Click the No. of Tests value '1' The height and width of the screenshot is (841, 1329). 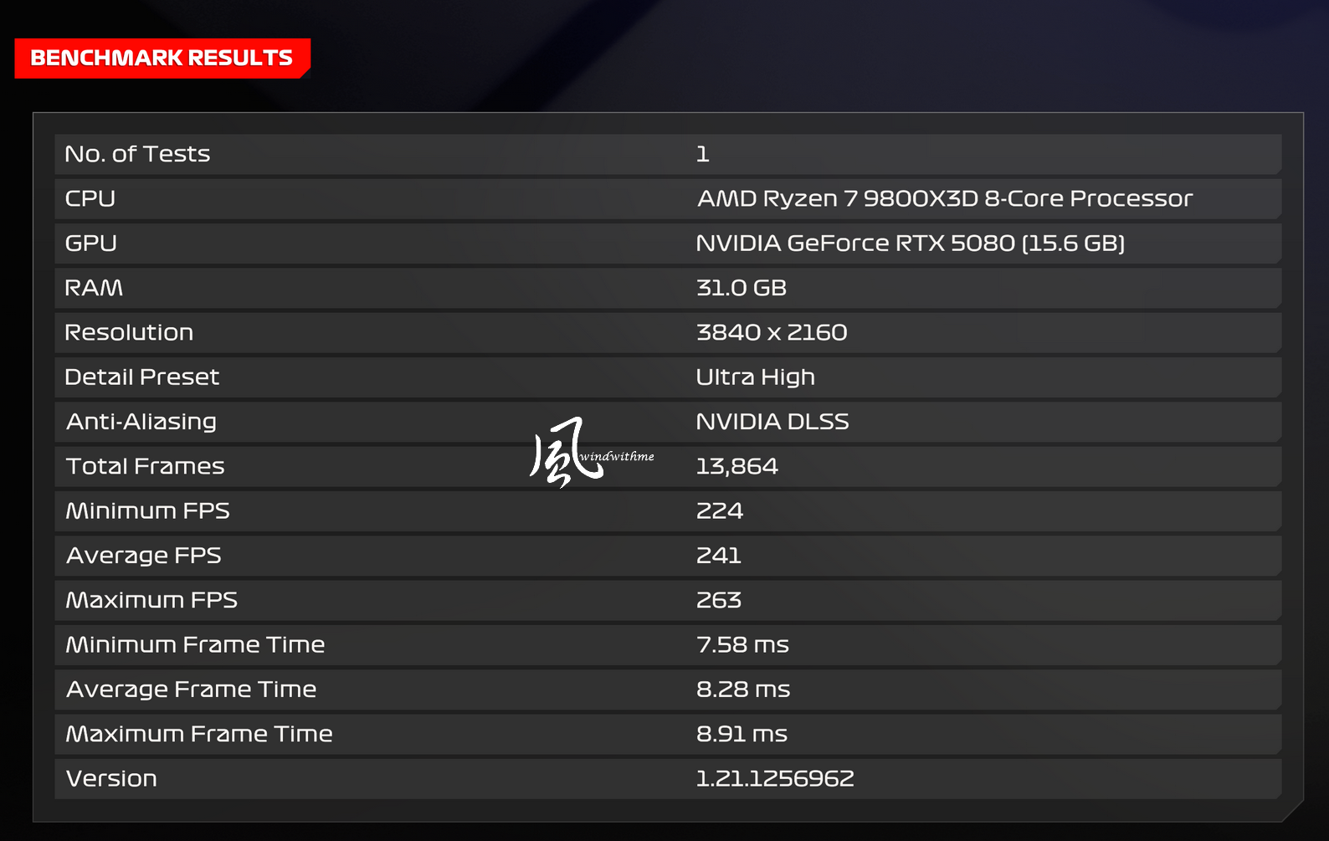[703, 154]
